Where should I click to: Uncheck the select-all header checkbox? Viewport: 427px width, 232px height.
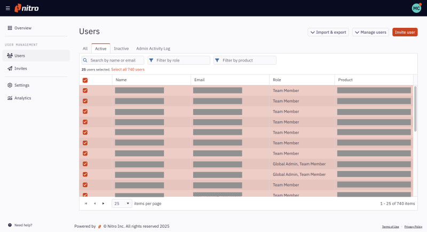(85, 80)
